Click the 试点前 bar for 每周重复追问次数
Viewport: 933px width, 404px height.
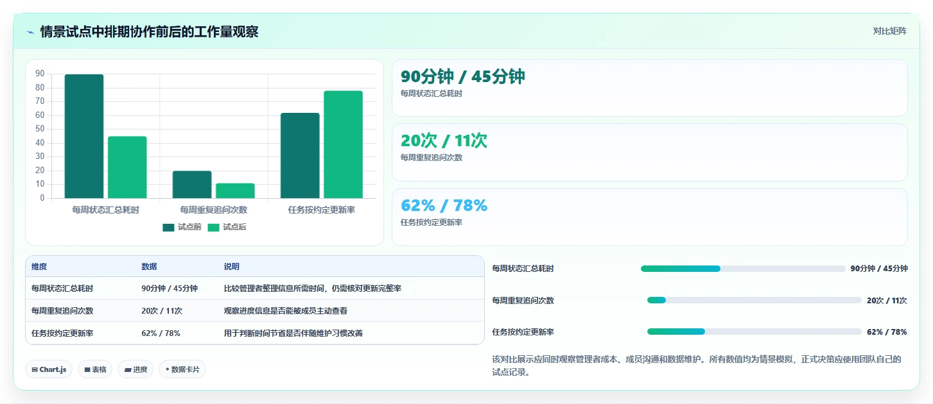(x=192, y=185)
